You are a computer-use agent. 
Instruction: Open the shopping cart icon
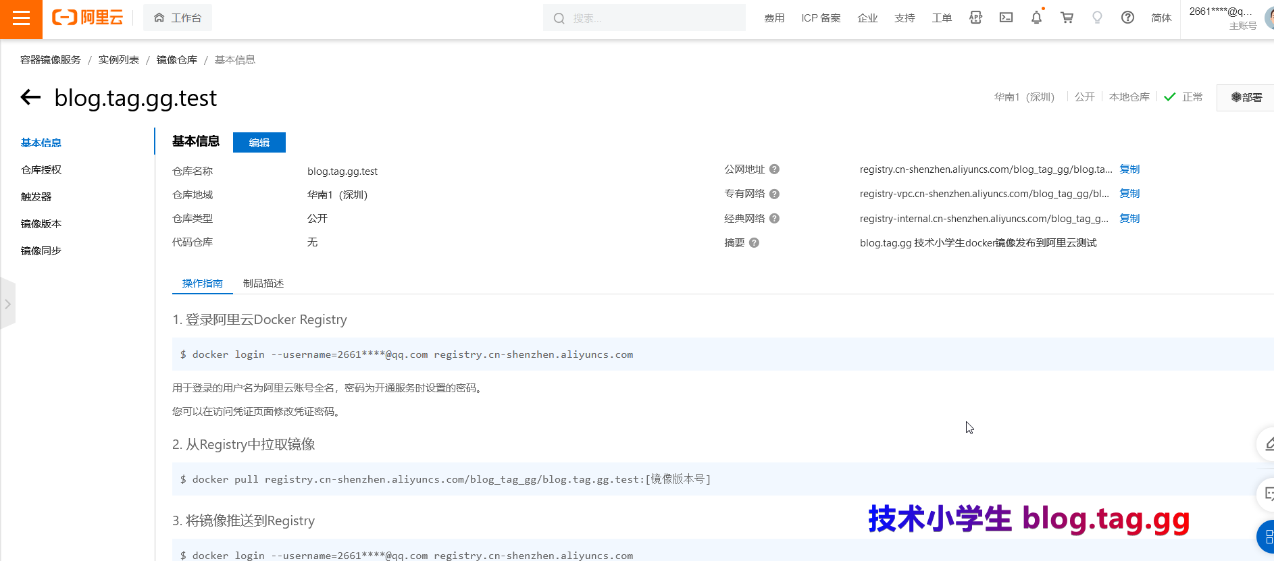(1067, 18)
